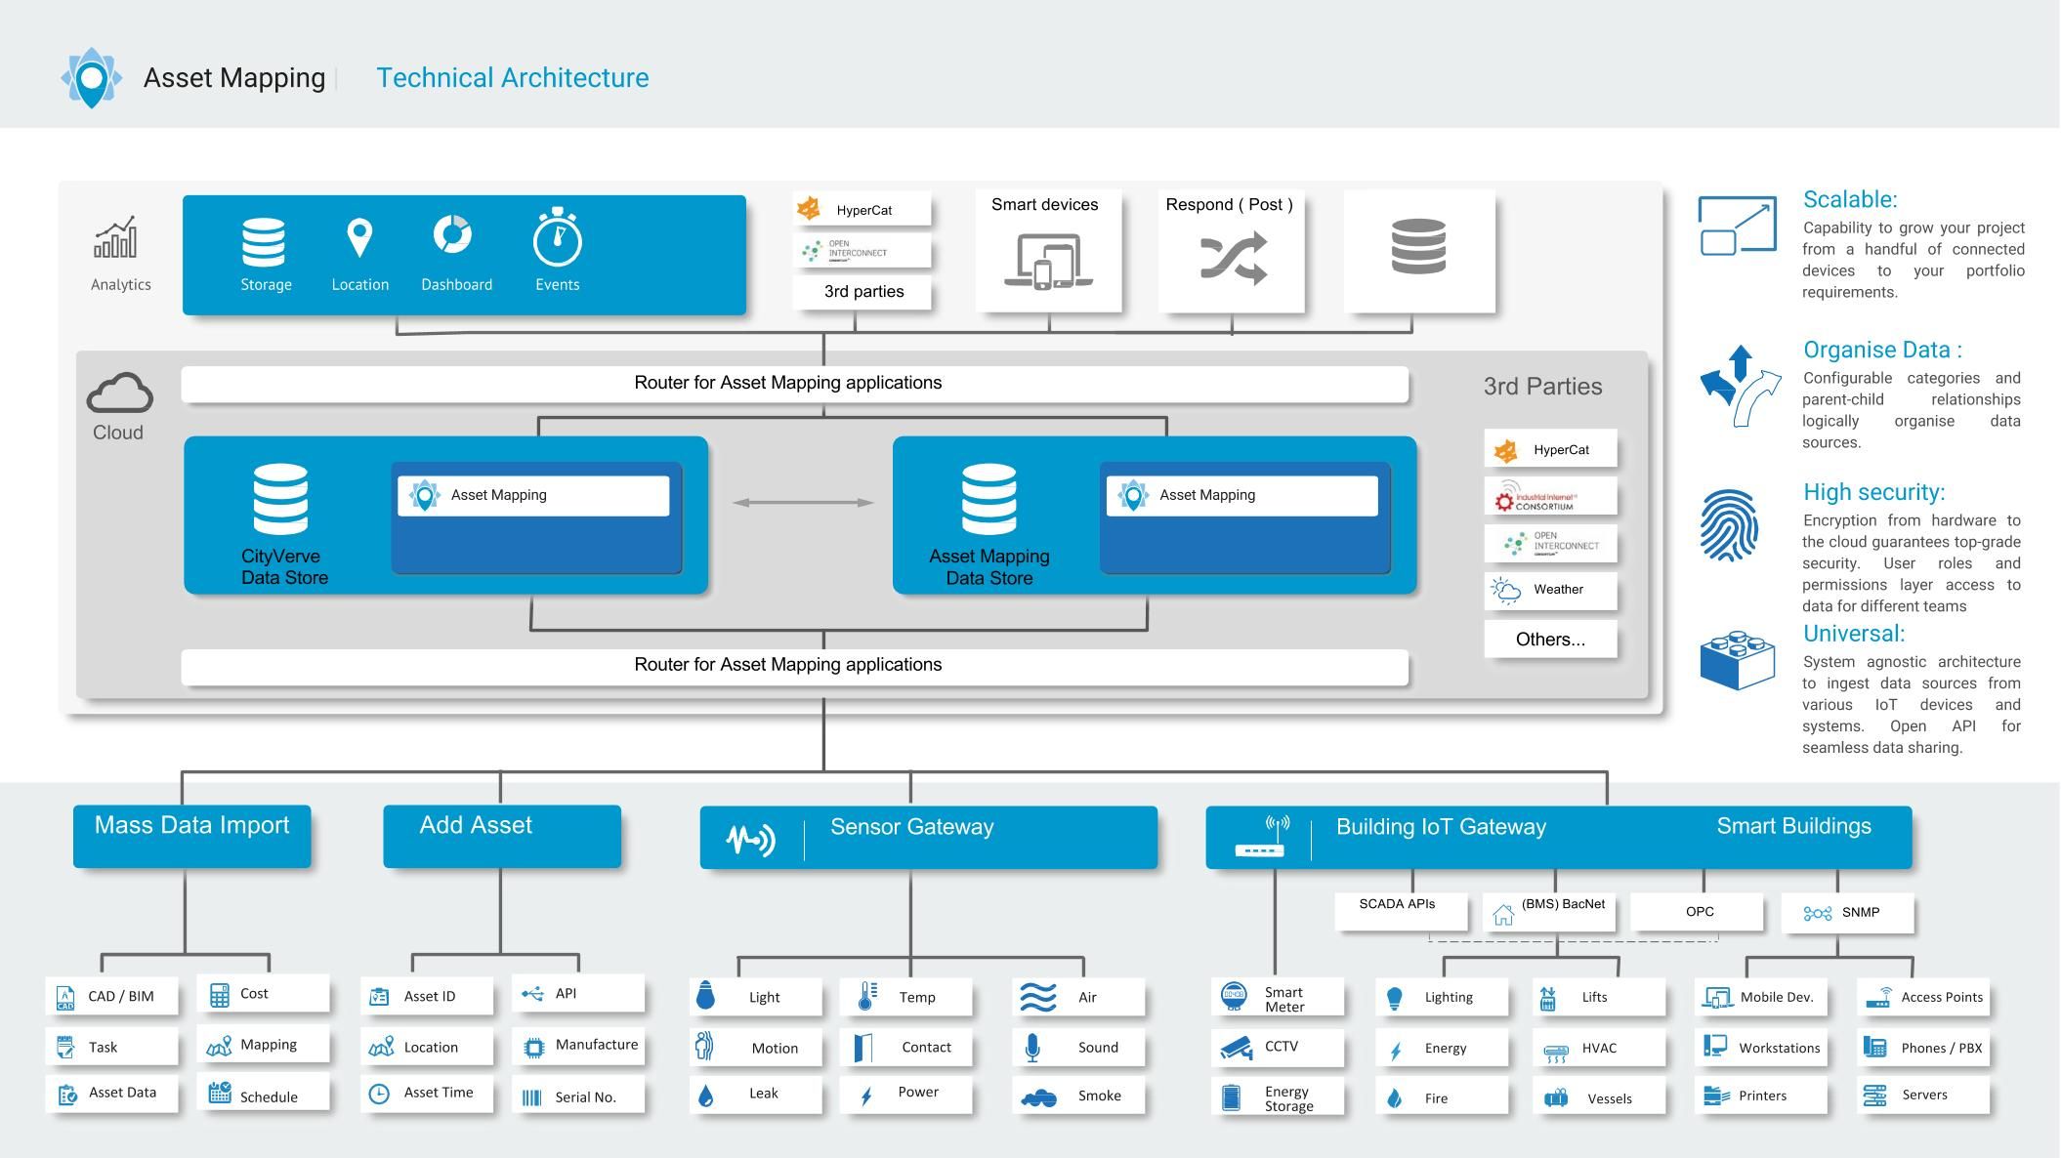Click the Asset Mapping logo pin icon
2061x1158 pixels.
pos(91,78)
